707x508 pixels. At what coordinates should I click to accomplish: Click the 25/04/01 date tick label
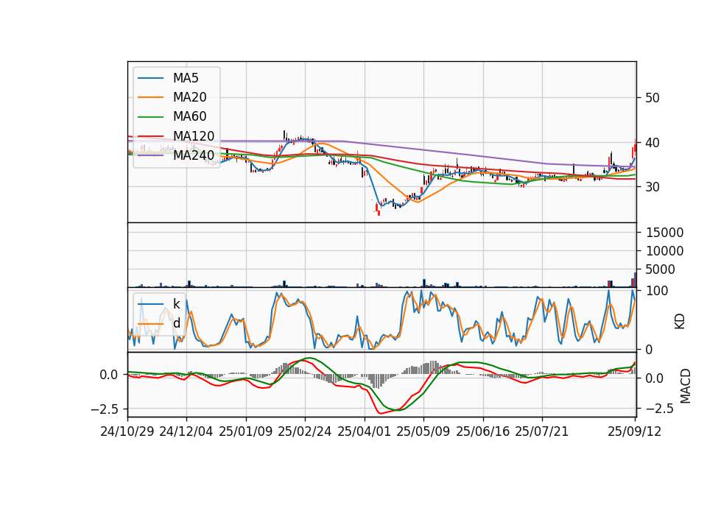pyautogui.click(x=365, y=431)
